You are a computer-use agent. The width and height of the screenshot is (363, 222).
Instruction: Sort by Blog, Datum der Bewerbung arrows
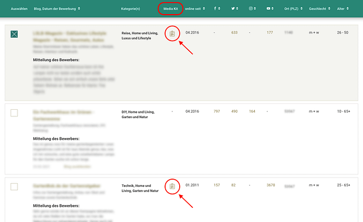79,9
